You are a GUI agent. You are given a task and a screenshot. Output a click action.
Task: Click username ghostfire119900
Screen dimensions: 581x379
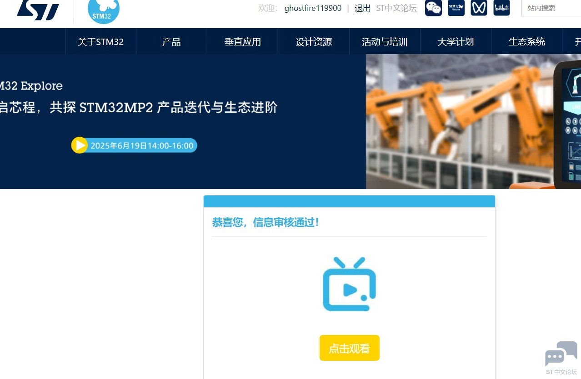tap(313, 8)
